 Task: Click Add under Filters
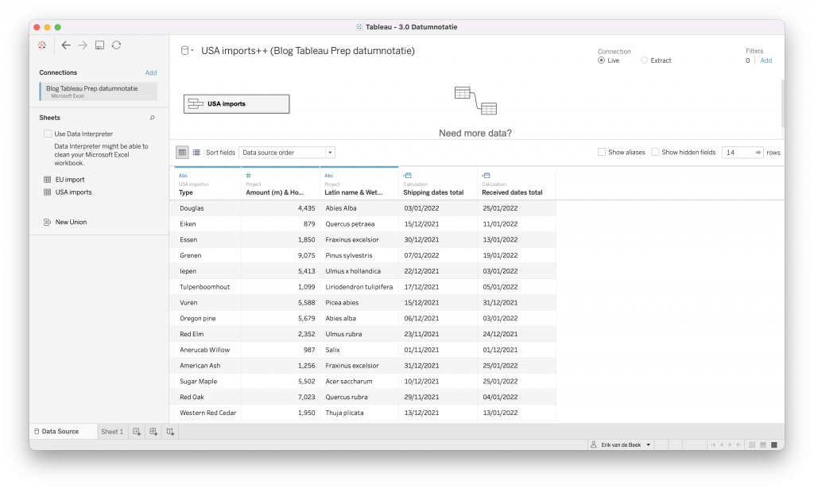pos(766,60)
